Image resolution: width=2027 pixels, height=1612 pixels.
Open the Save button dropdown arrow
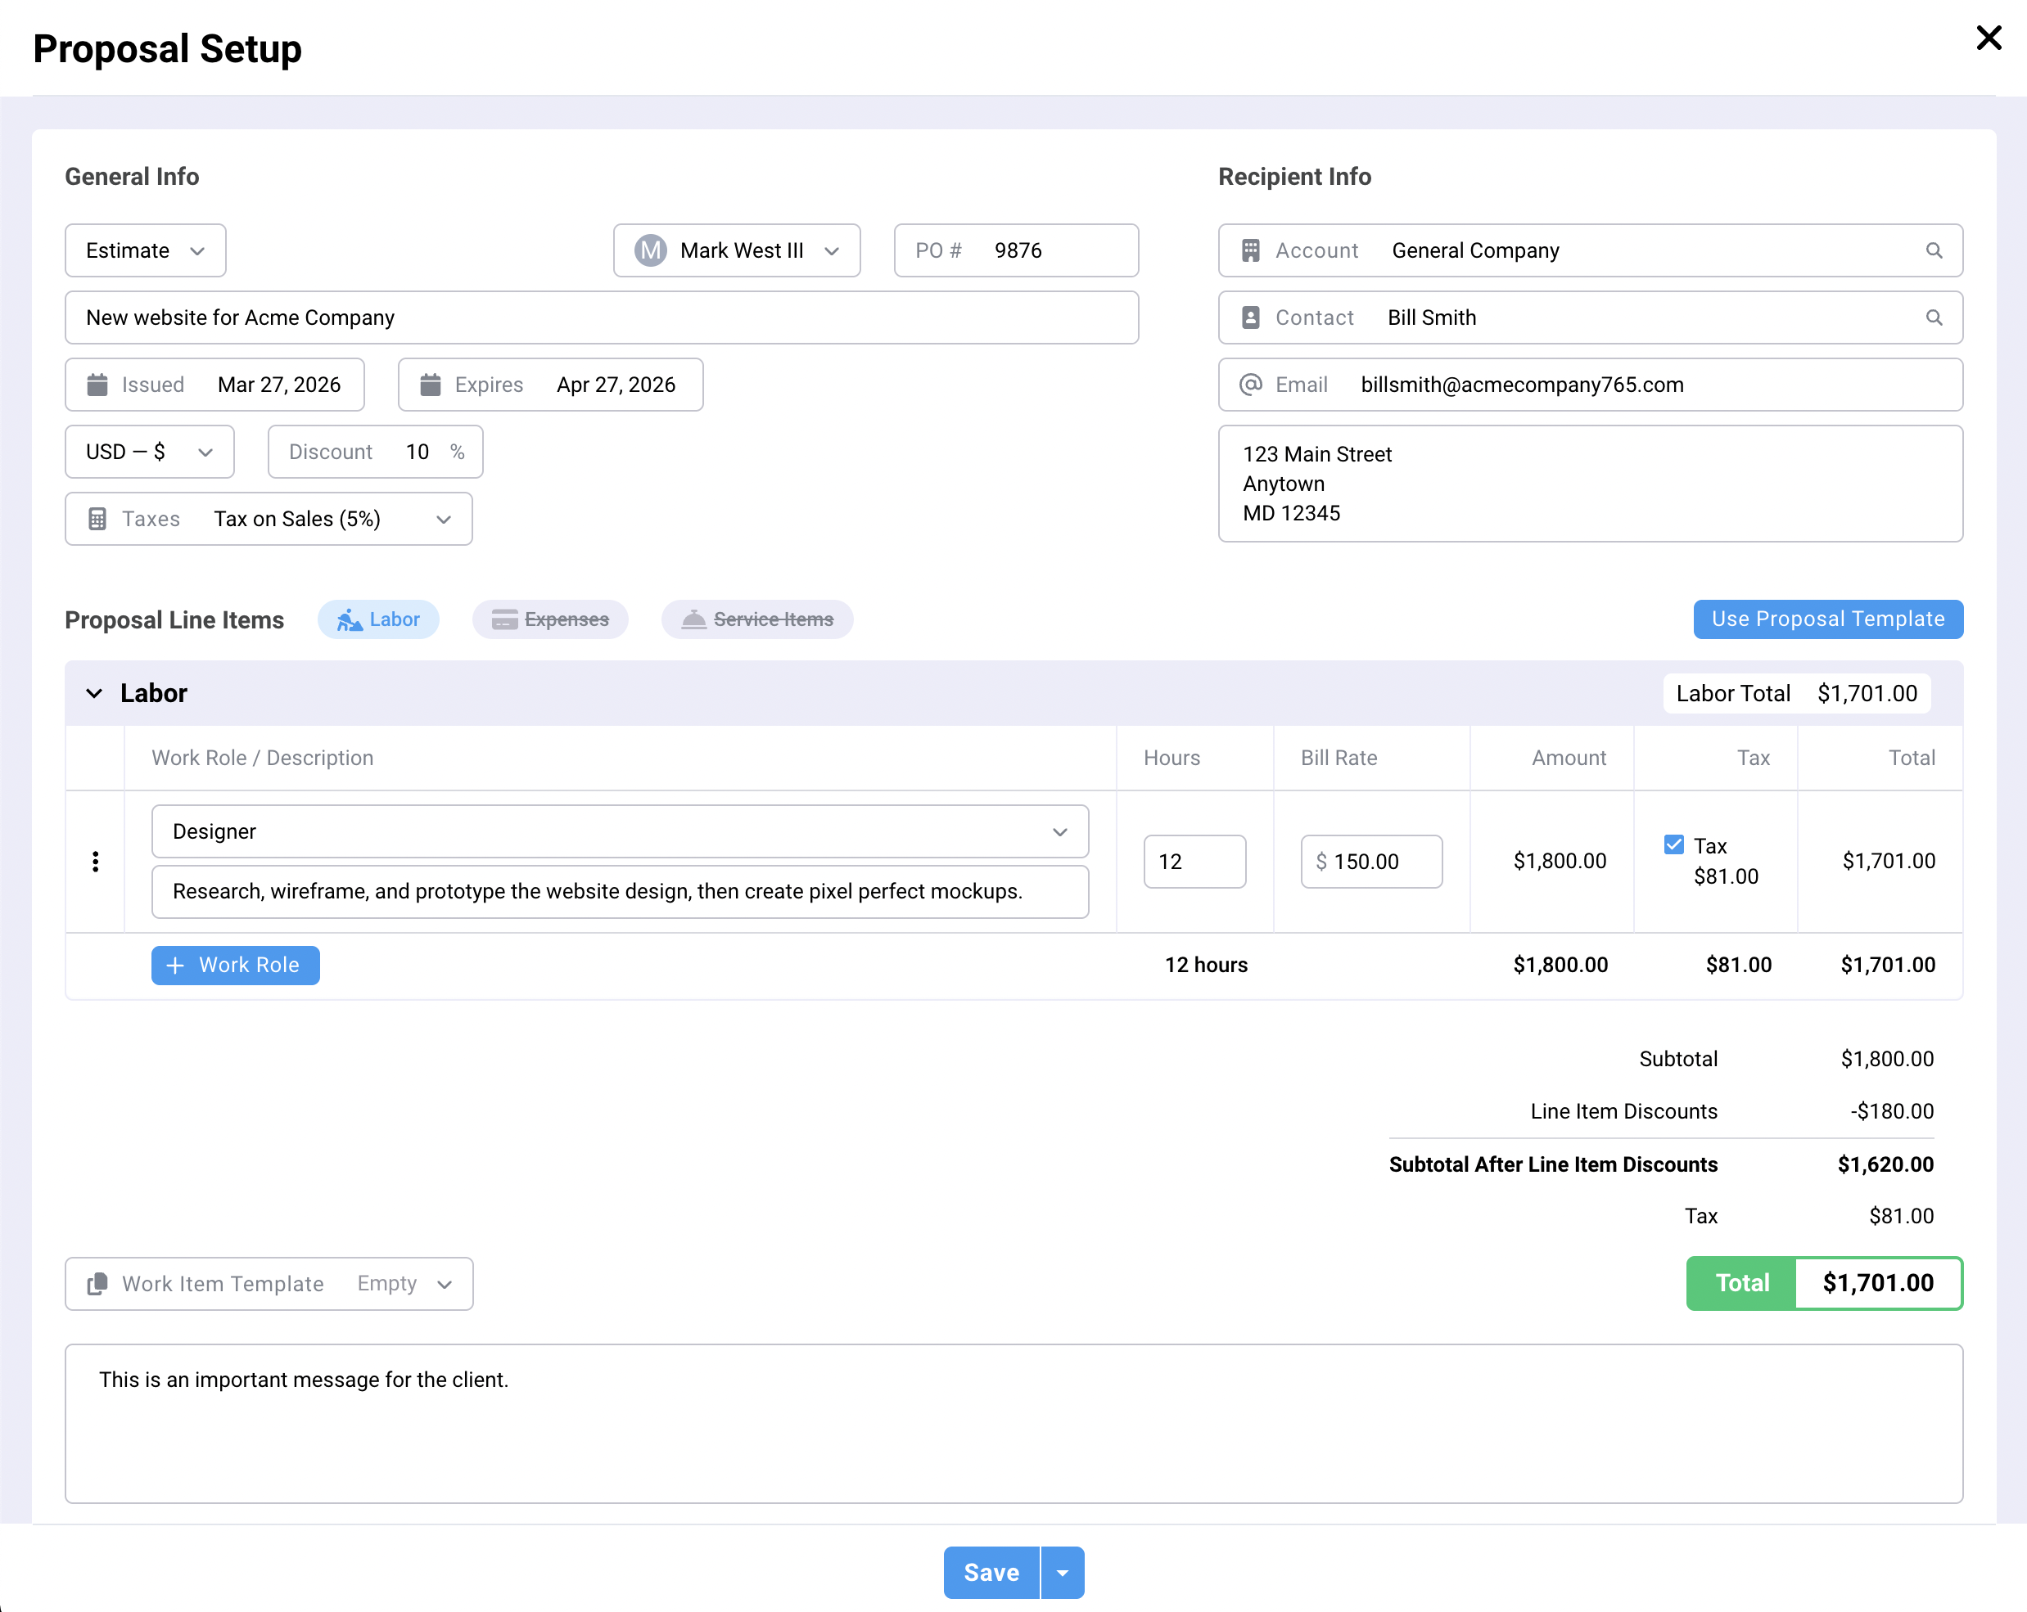click(x=1063, y=1573)
